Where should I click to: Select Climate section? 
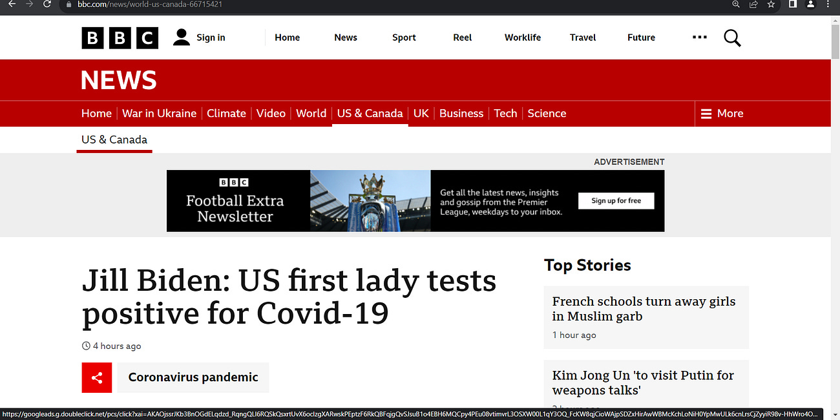pos(226,113)
